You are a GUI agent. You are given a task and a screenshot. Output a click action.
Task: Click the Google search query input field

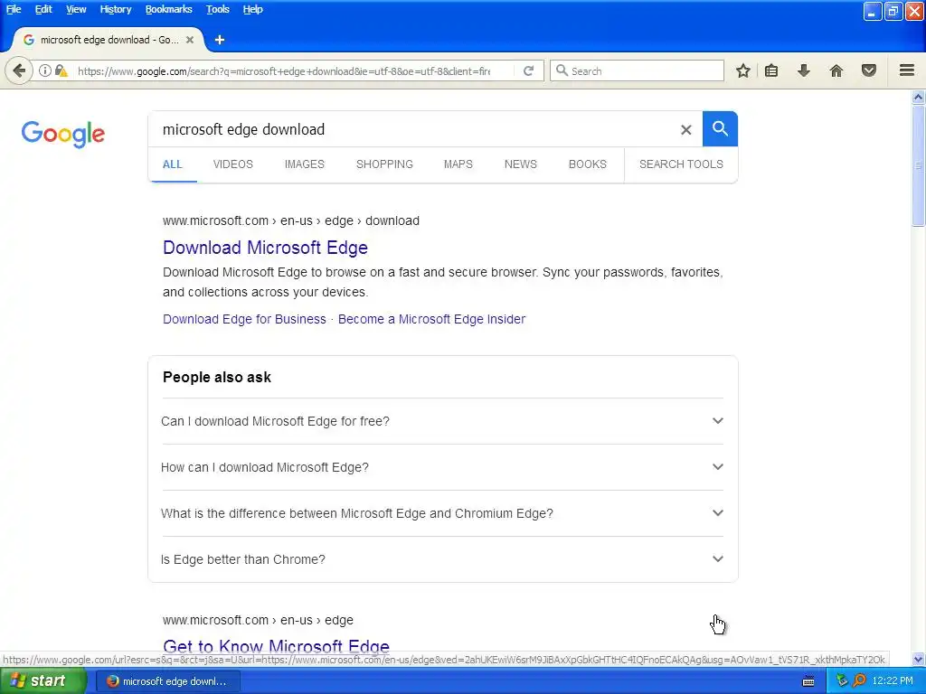(x=413, y=129)
